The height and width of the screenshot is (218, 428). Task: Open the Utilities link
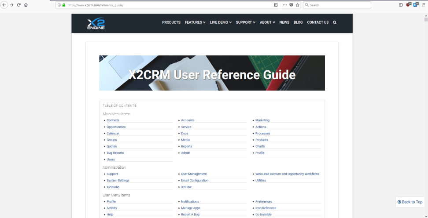[261, 180]
